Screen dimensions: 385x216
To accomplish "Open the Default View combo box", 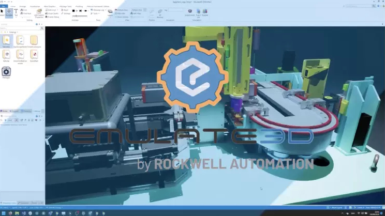I will [x=139, y=10].
